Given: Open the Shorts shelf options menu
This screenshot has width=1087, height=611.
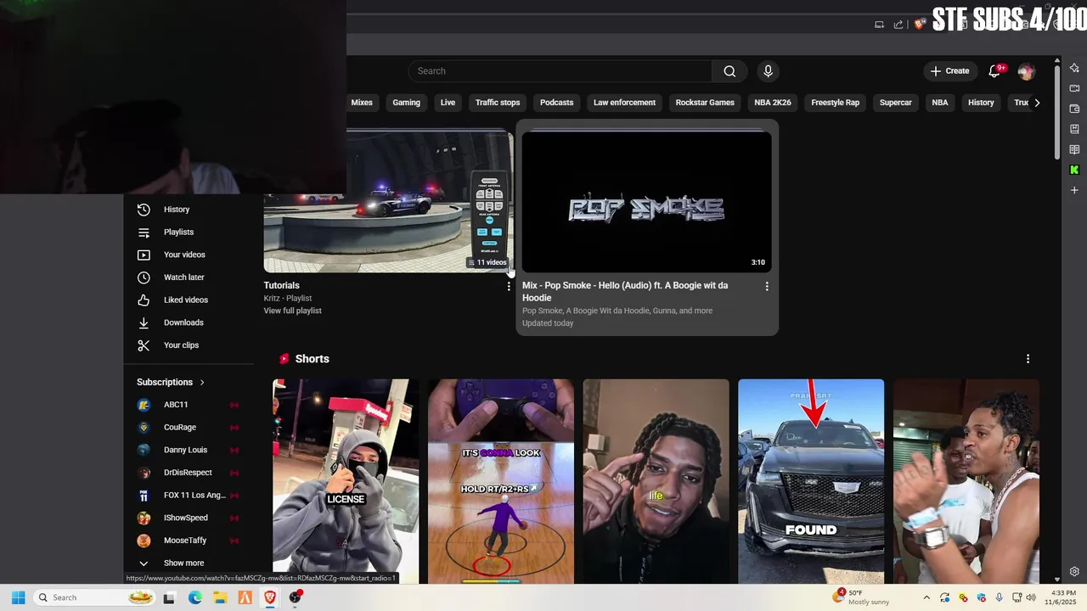Looking at the screenshot, I should [x=1028, y=359].
